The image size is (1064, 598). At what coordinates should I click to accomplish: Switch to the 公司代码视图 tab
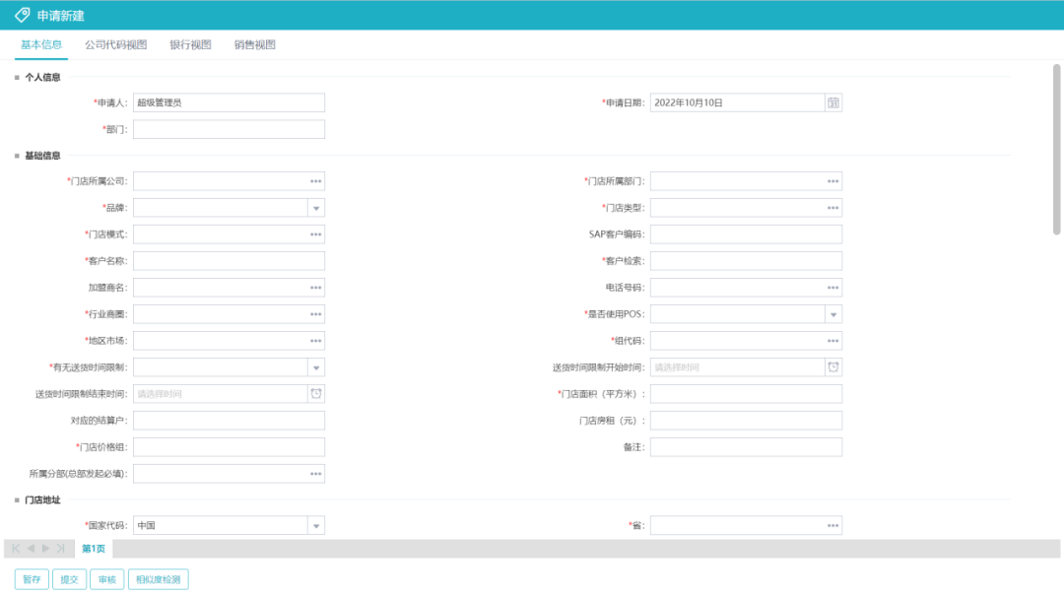pyautogui.click(x=115, y=45)
